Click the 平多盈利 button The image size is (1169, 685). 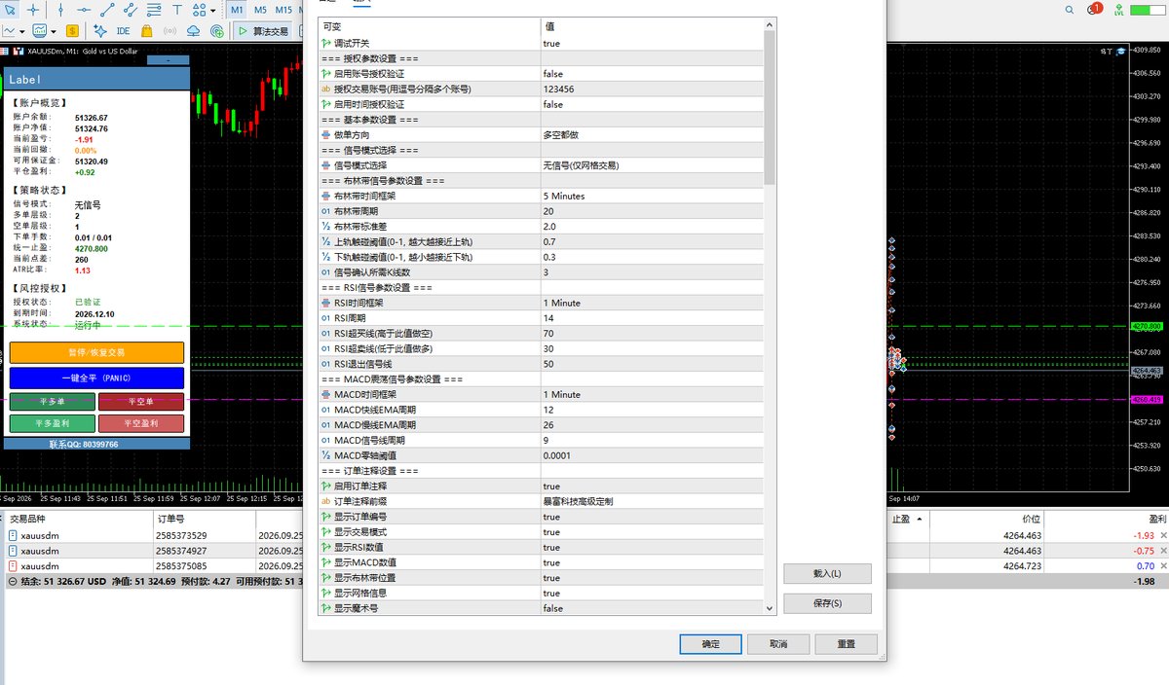tap(53, 423)
